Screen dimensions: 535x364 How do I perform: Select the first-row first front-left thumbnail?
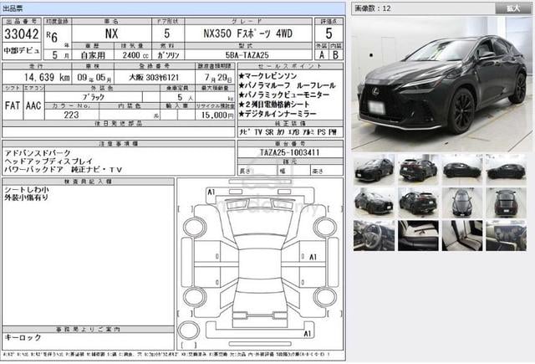tap(374, 169)
